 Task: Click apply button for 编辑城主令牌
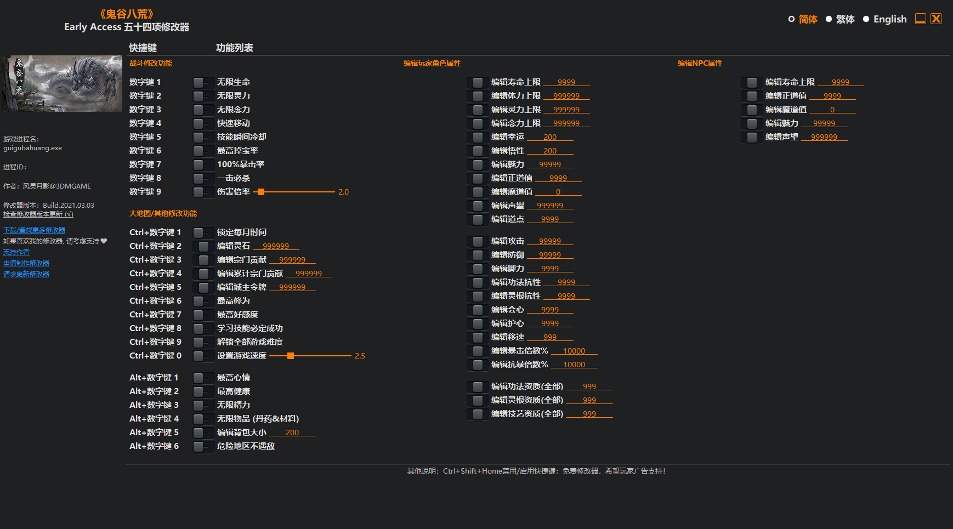(203, 287)
